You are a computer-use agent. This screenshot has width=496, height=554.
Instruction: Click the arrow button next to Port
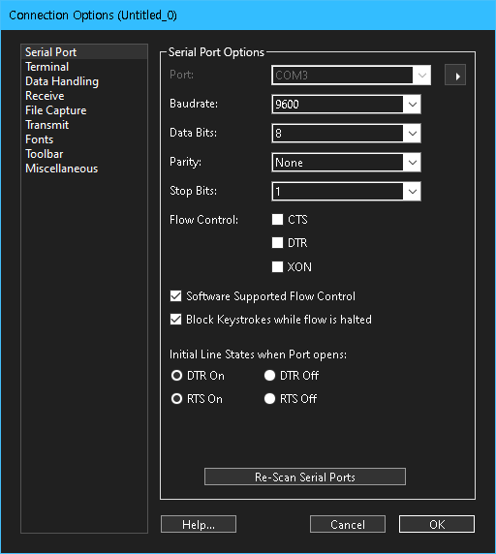(455, 75)
